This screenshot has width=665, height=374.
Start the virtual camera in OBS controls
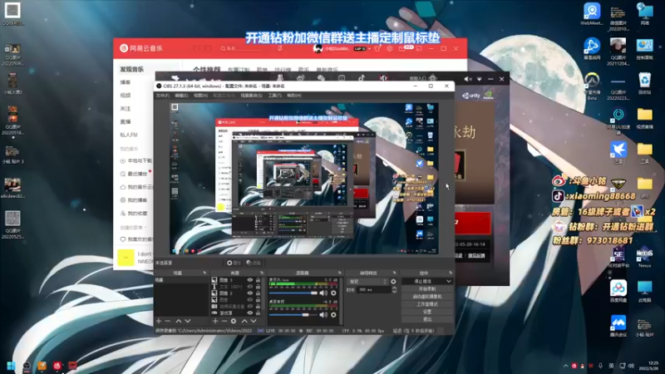[x=427, y=297]
